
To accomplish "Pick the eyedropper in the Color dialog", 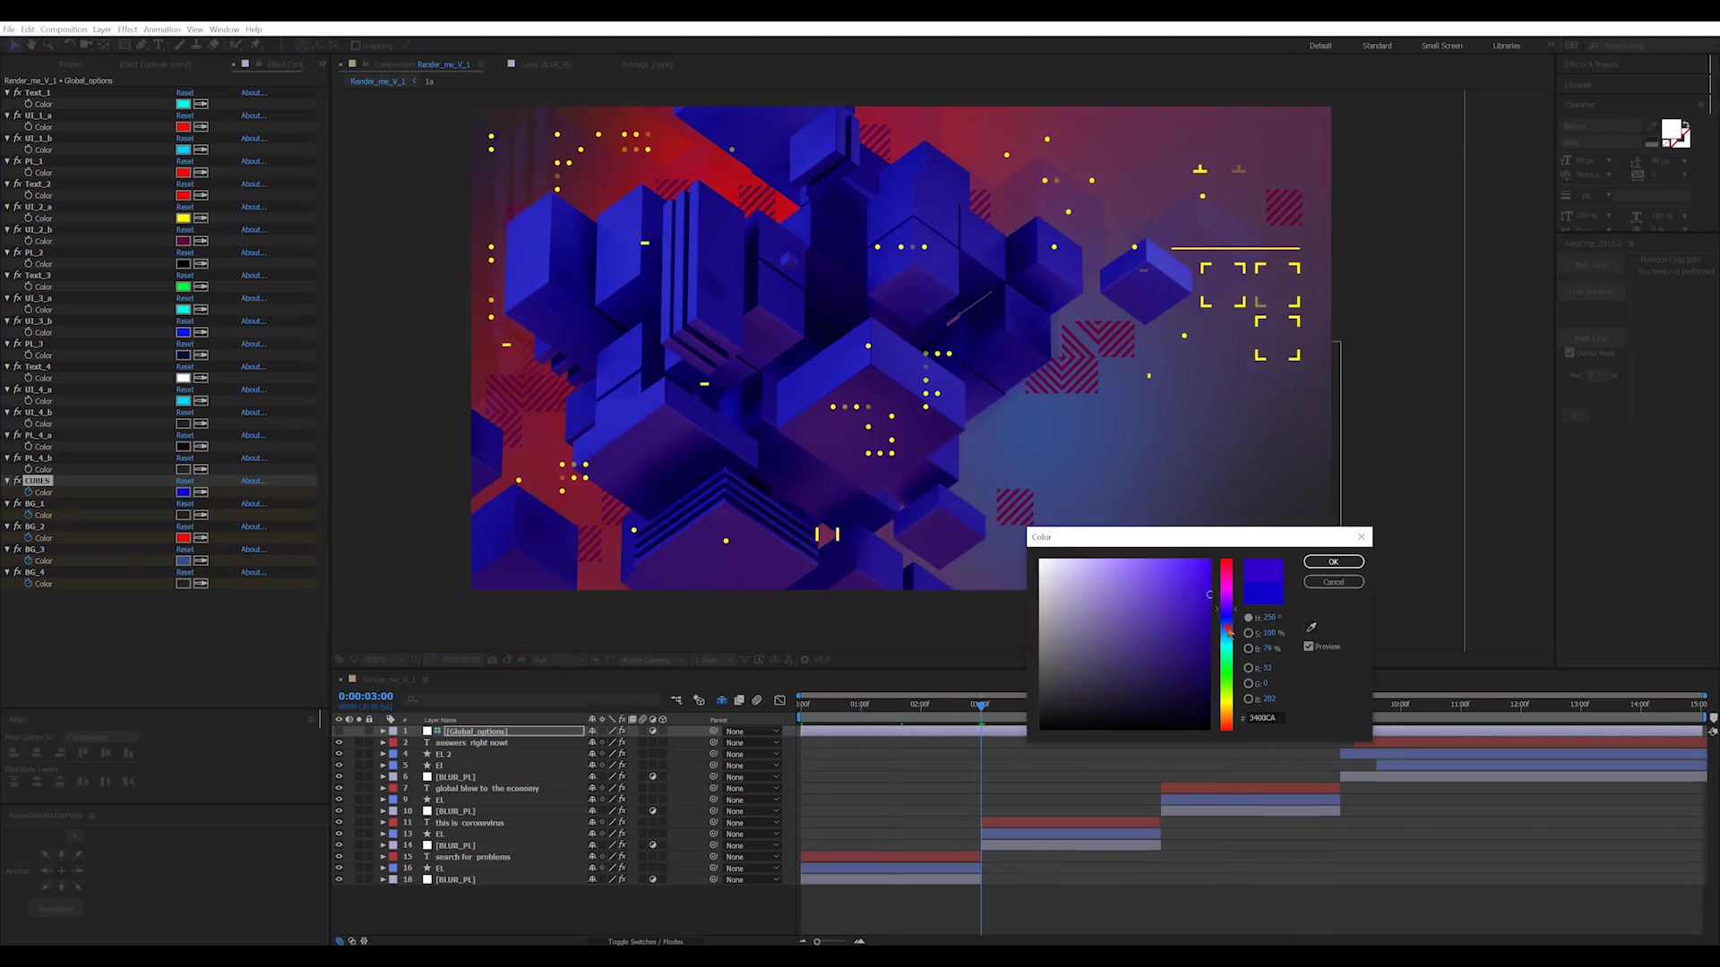I will click(x=1311, y=627).
